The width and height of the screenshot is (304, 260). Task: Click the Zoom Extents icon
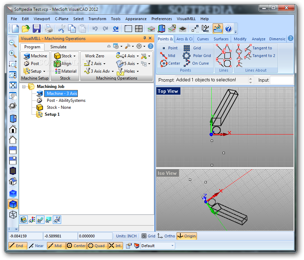13,85
